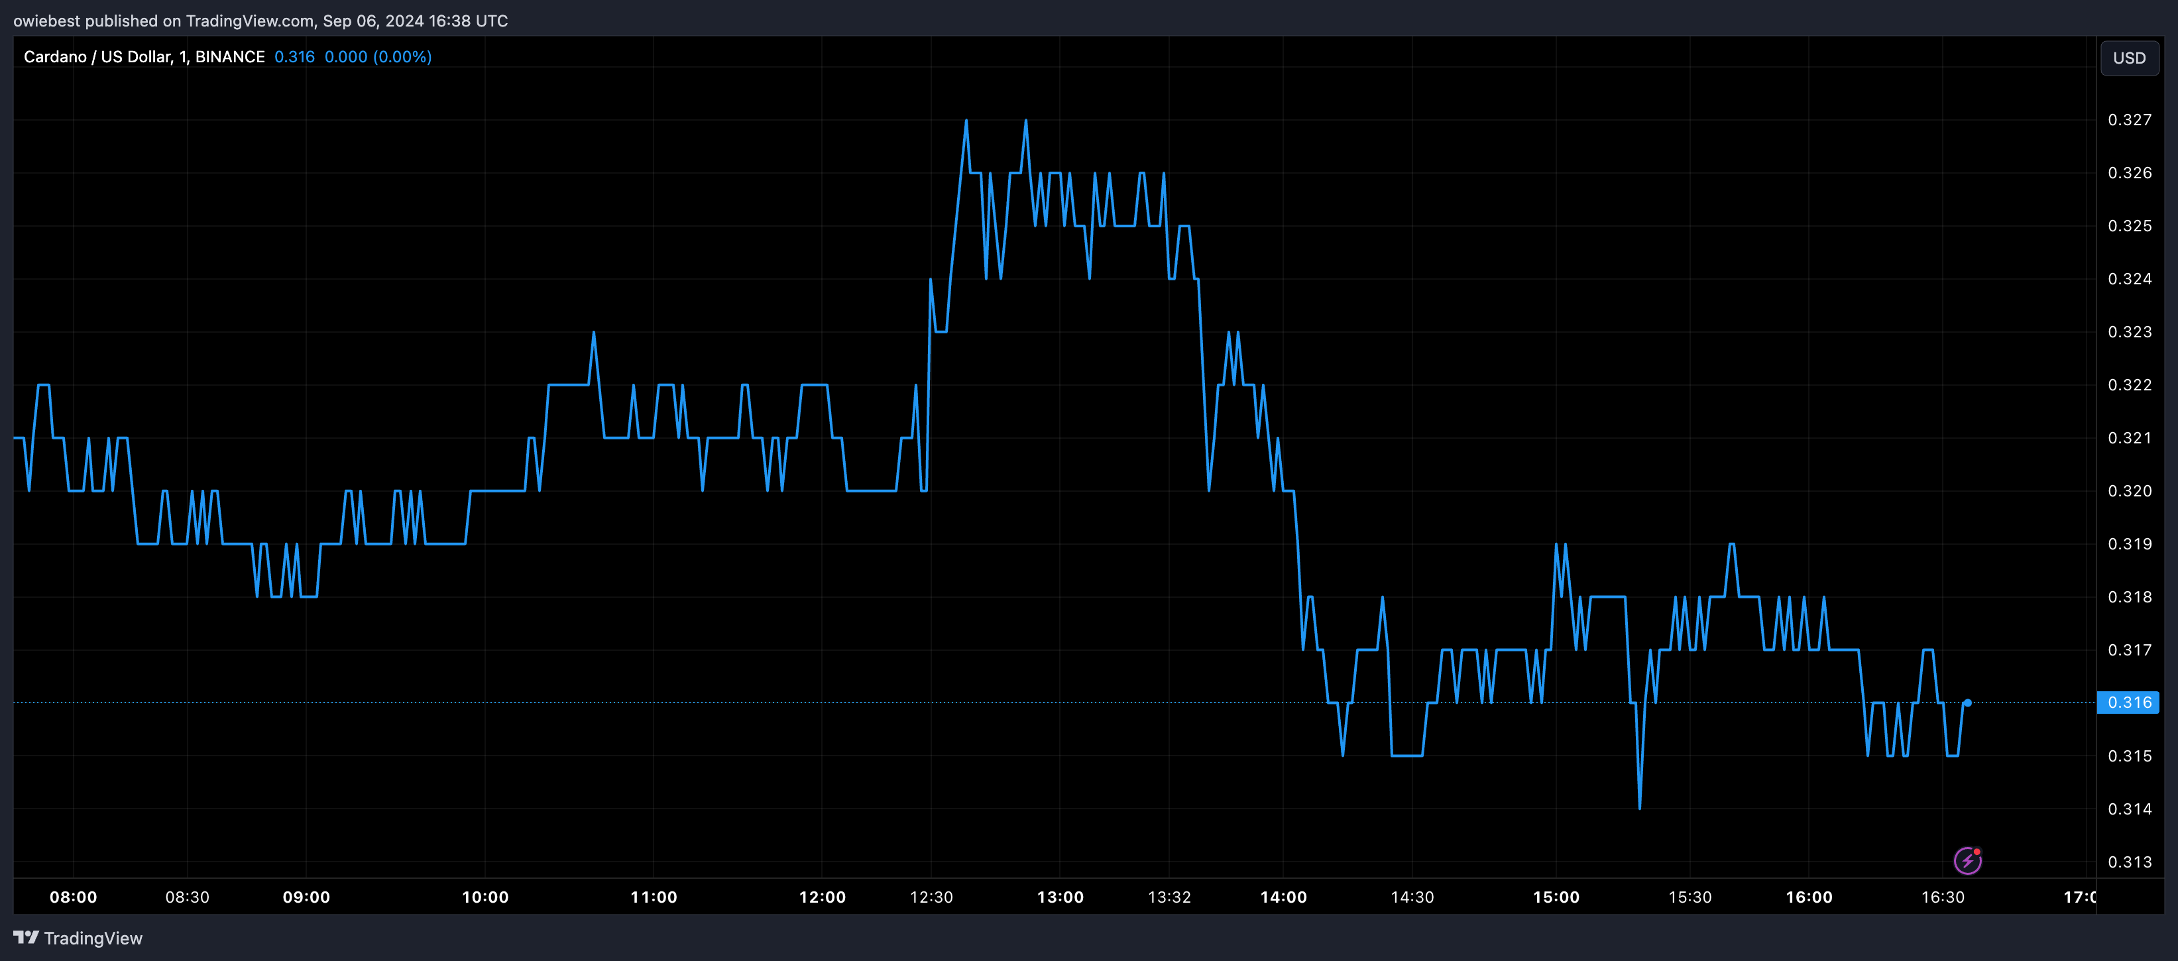
Task: Click the 12:30 time axis label
Action: [x=931, y=897]
